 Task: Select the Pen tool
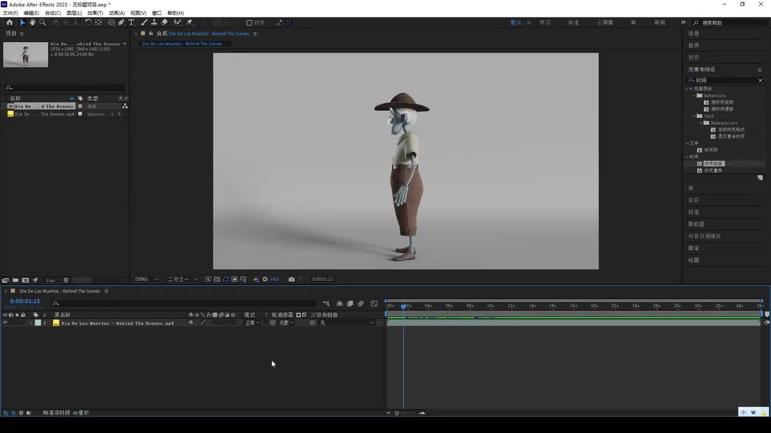coord(121,22)
